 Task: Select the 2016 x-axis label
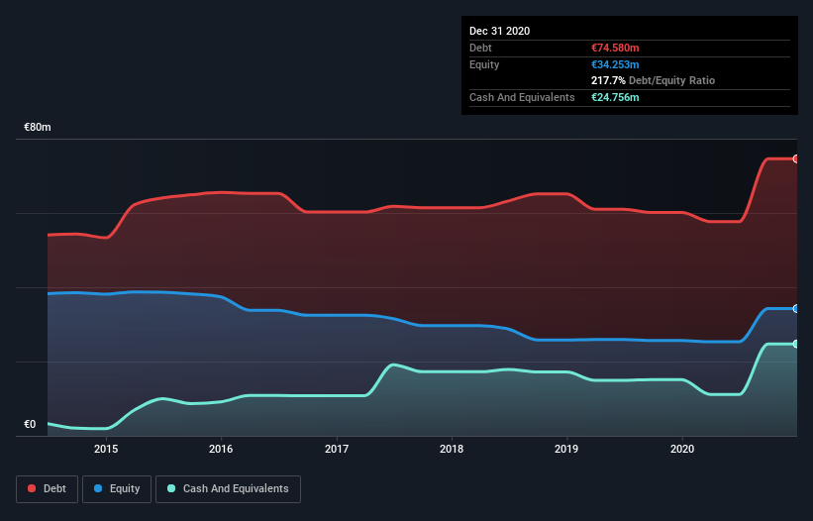tap(221, 449)
